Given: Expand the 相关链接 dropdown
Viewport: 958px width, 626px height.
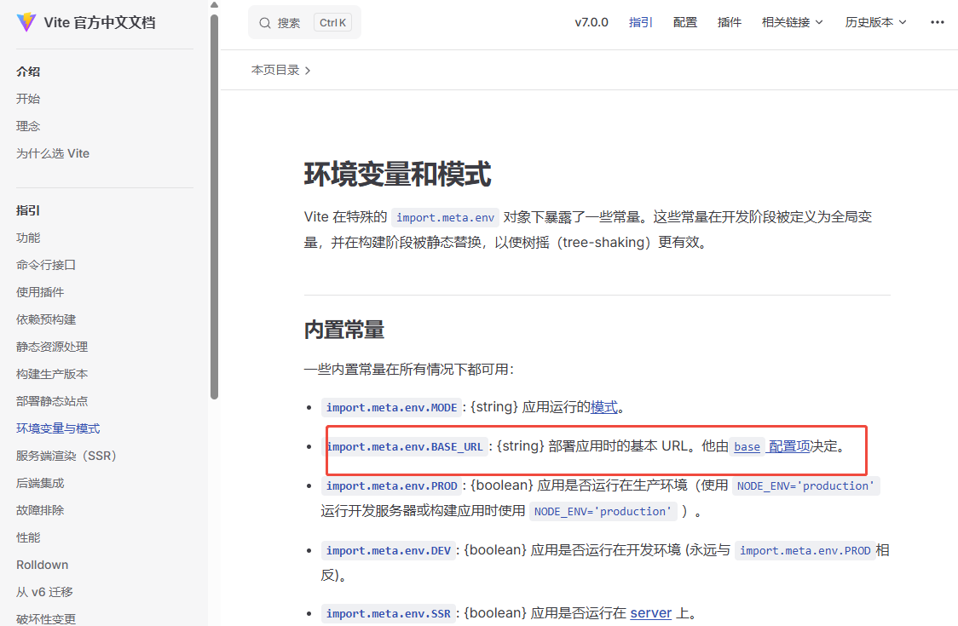Looking at the screenshot, I should [793, 23].
